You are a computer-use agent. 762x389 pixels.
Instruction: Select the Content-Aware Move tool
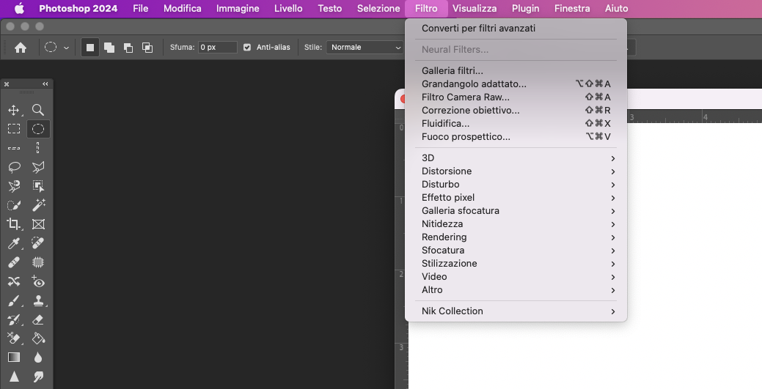[x=14, y=281]
